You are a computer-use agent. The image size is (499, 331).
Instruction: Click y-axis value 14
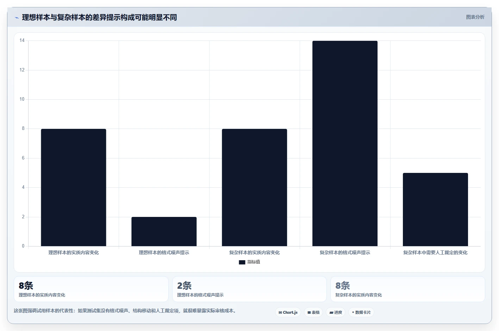pyautogui.click(x=22, y=40)
